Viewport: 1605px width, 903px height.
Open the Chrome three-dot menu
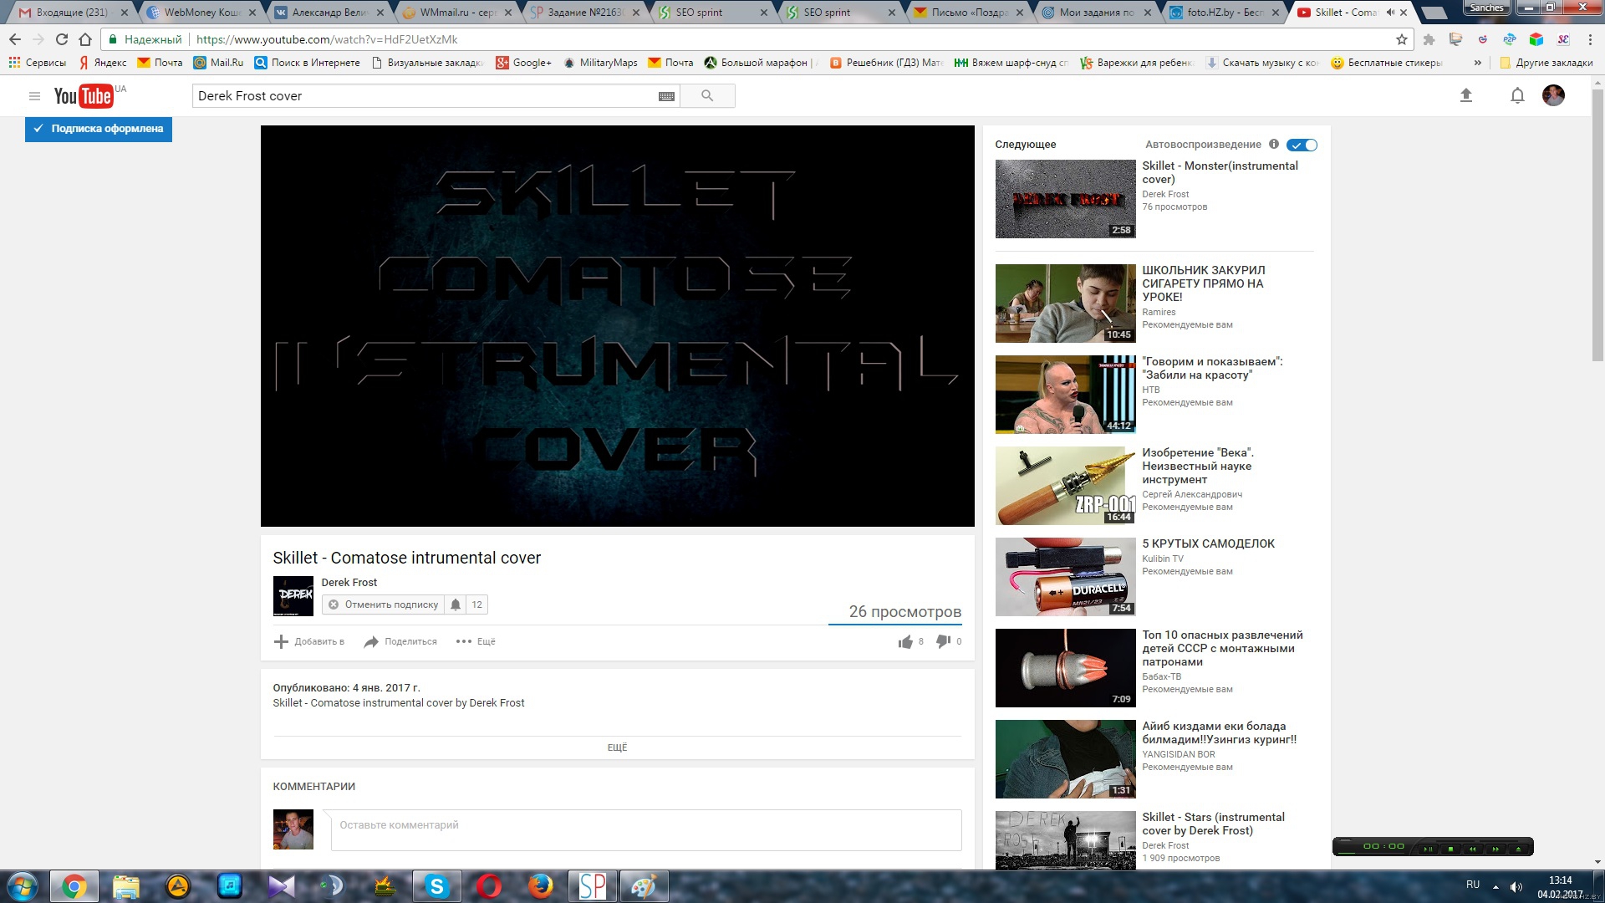coord(1590,39)
